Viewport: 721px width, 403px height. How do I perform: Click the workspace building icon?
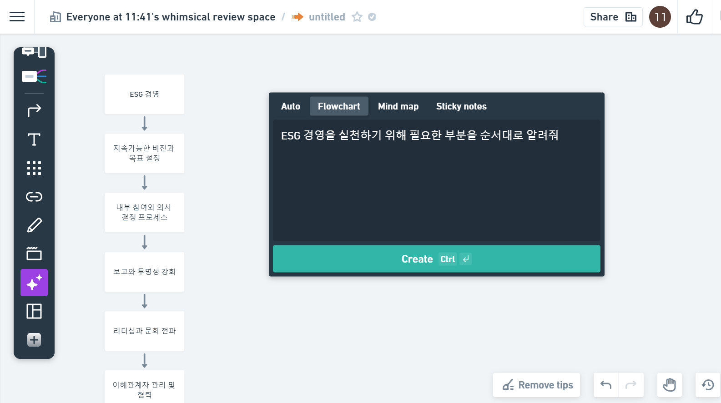click(55, 17)
